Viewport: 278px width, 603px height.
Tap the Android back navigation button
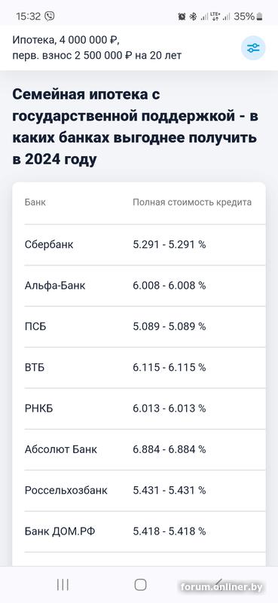click(218, 583)
